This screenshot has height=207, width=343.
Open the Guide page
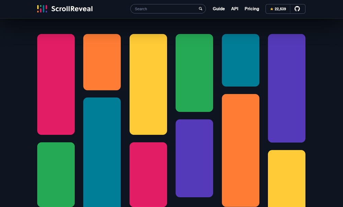point(219,9)
